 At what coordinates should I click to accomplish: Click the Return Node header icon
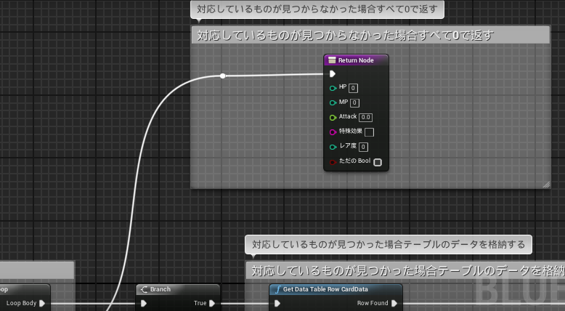[x=332, y=60]
